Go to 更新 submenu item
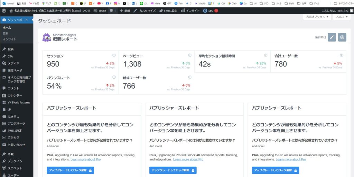 (6, 33)
